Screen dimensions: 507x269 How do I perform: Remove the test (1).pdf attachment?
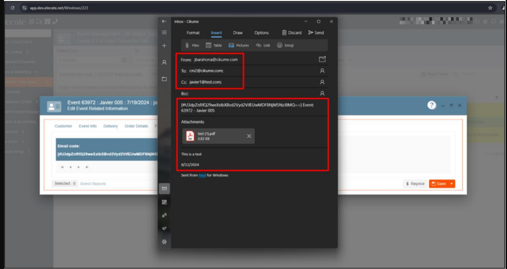click(x=249, y=136)
